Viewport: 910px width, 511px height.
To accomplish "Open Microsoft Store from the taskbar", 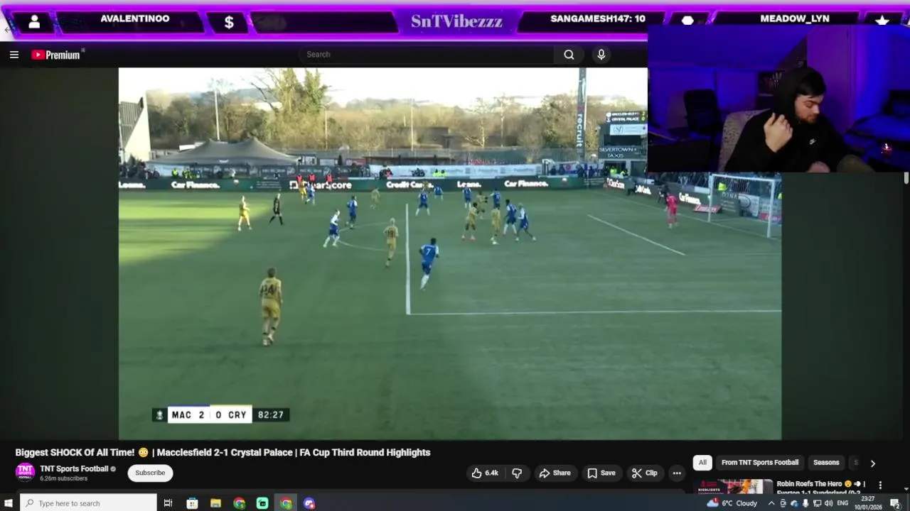I will coord(192,503).
